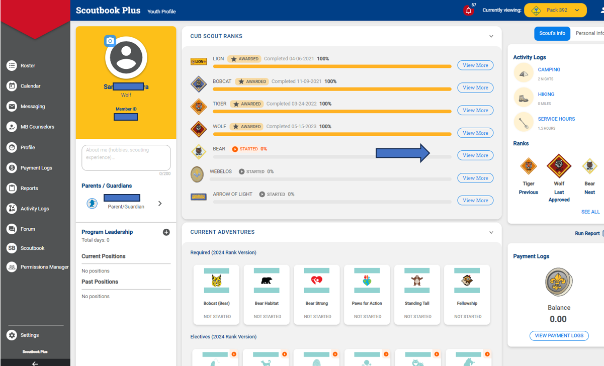Select the Scout's Info tab
This screenshot has height=366, width=604.
(552, 34)
